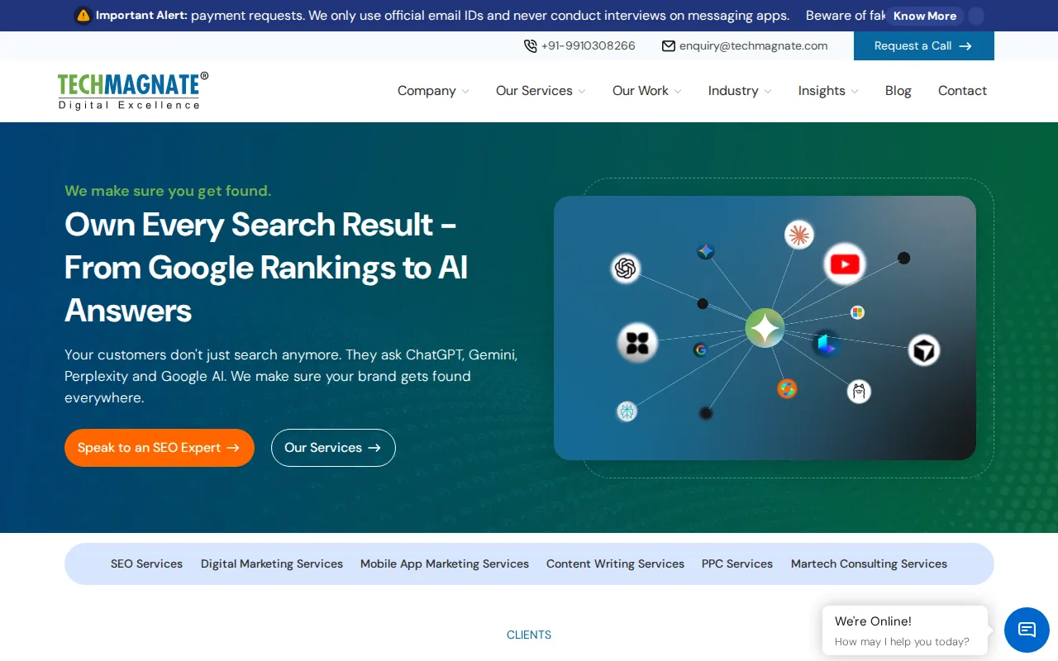Viewport: 1058px width, 661px height.
Task: Expand the Our Services nav chevron
Action: [x=582, y=92]
